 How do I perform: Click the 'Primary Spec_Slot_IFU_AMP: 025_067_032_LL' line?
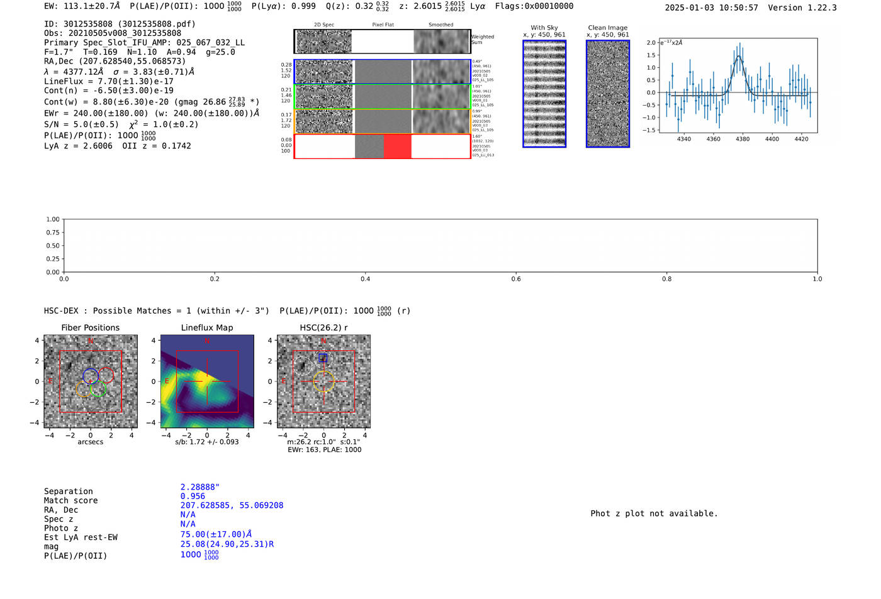pos(145,43)
